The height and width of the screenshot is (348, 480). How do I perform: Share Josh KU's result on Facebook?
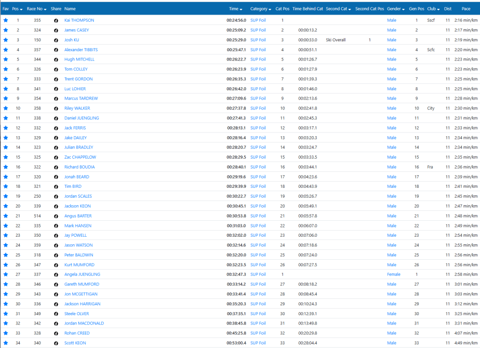[x=56, y=40]
